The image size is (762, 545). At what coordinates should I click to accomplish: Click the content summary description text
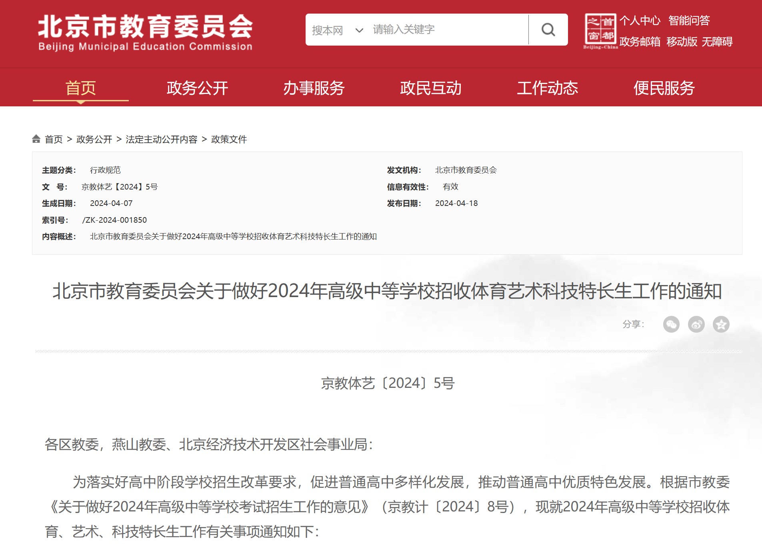pos(233,236)
